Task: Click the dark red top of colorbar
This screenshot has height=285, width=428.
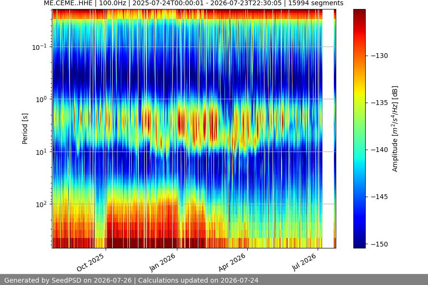Action: point(359,12)
